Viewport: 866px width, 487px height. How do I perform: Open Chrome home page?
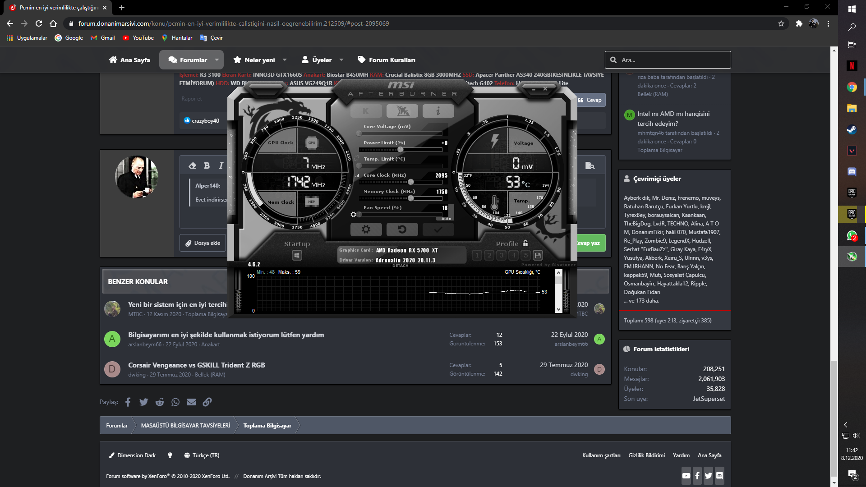53,23
